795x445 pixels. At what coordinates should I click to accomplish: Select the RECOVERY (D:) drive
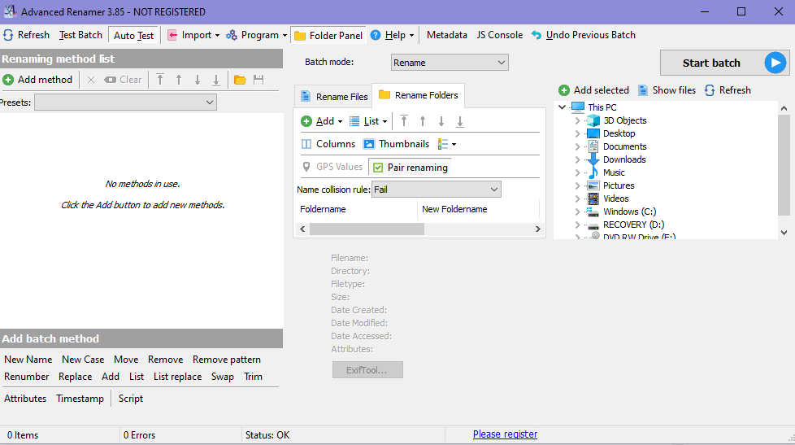tap(633, 225)
